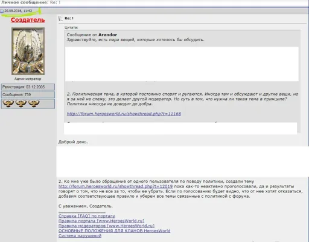Open quoted link showthread.php?t=11168
Screen dimensions: 309x242
124,114
